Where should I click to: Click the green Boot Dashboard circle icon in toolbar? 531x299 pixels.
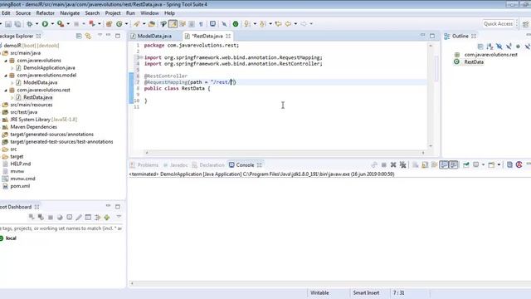[236, 24]
